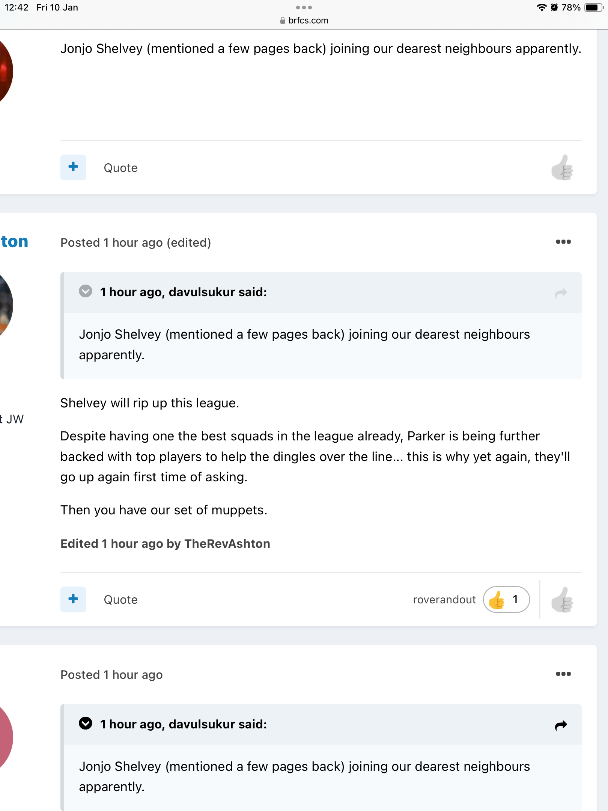Tap the three-dot multitasking menu at top

click(x=304, y=8)
